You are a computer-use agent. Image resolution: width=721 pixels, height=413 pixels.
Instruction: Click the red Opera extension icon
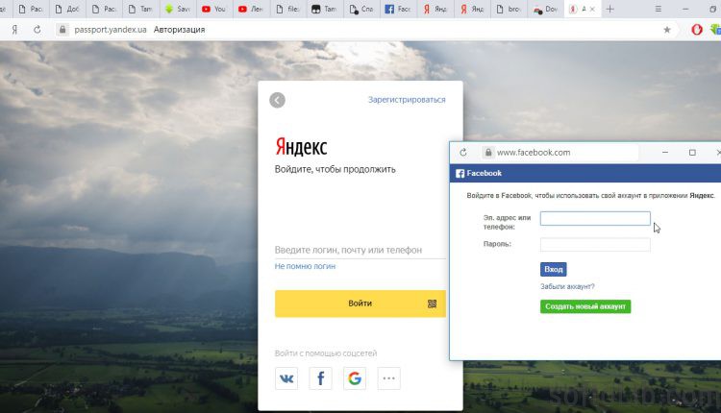point(697,30)
